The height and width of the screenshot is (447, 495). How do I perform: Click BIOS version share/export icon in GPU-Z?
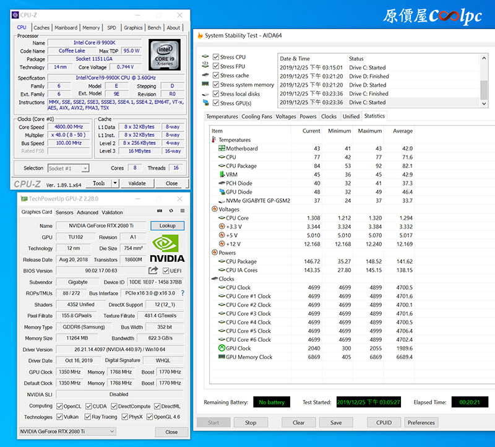[153, 271]
